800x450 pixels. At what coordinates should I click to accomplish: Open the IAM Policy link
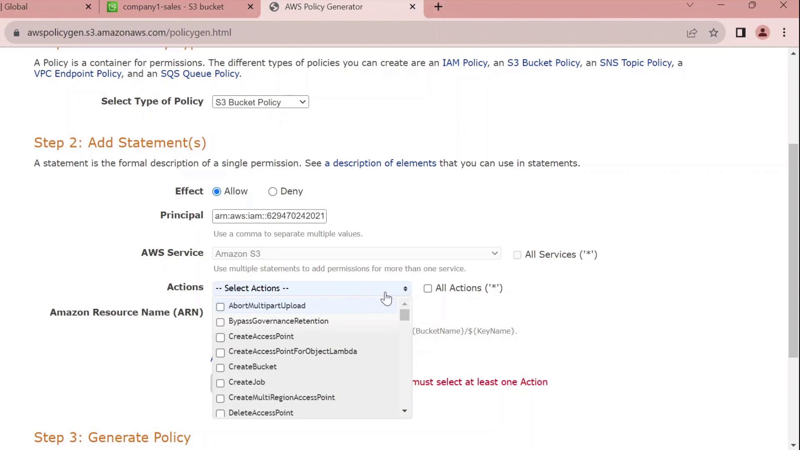(465, 63)
